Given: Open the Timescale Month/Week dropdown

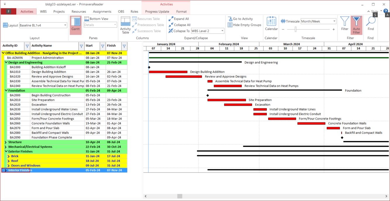Looking at the screenshot, I should [x=318, y=21].
